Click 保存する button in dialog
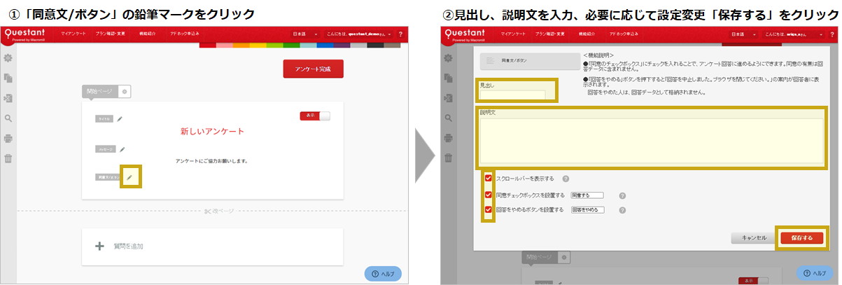The height and width of the screenshot is (285, 842). (x=801, y=237)
